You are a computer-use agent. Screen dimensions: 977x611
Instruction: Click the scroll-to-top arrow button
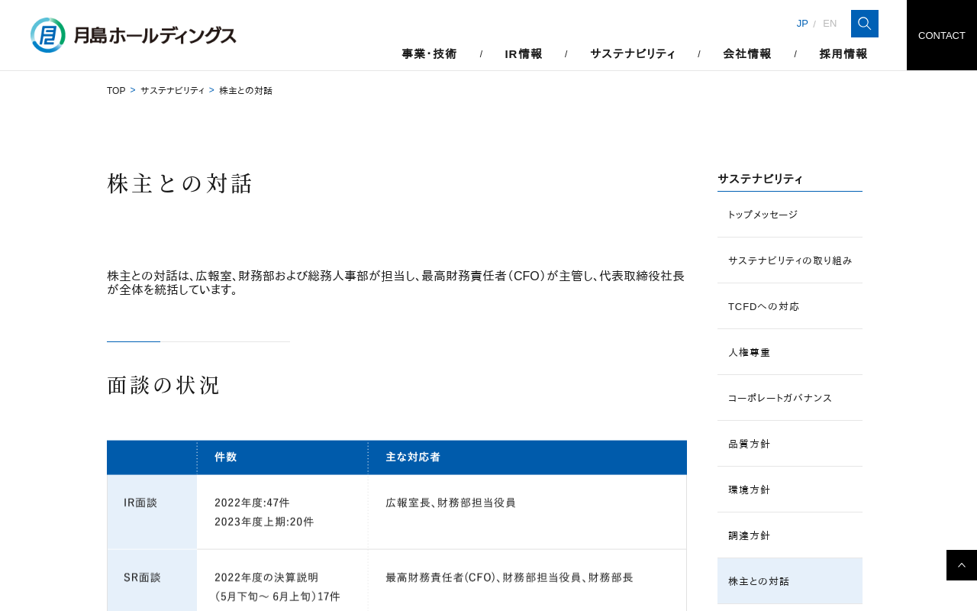pyautogui.click(x=961, y=565)
